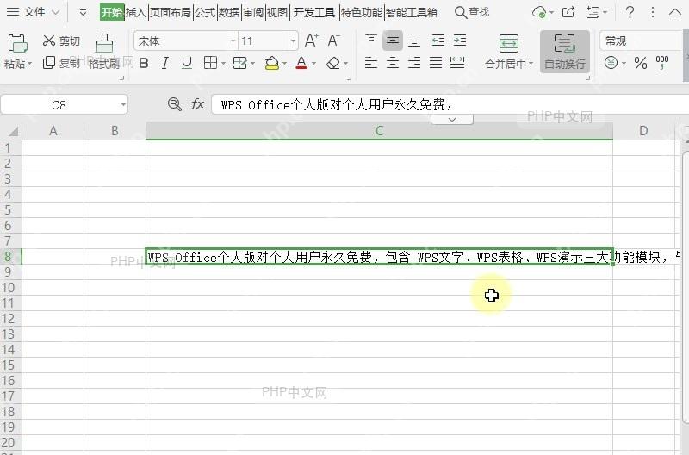Image resolution: width=689 pixels, height=455 pixels.
Task: Open the three-dot more options menu
Action: (x=653, y=12)
